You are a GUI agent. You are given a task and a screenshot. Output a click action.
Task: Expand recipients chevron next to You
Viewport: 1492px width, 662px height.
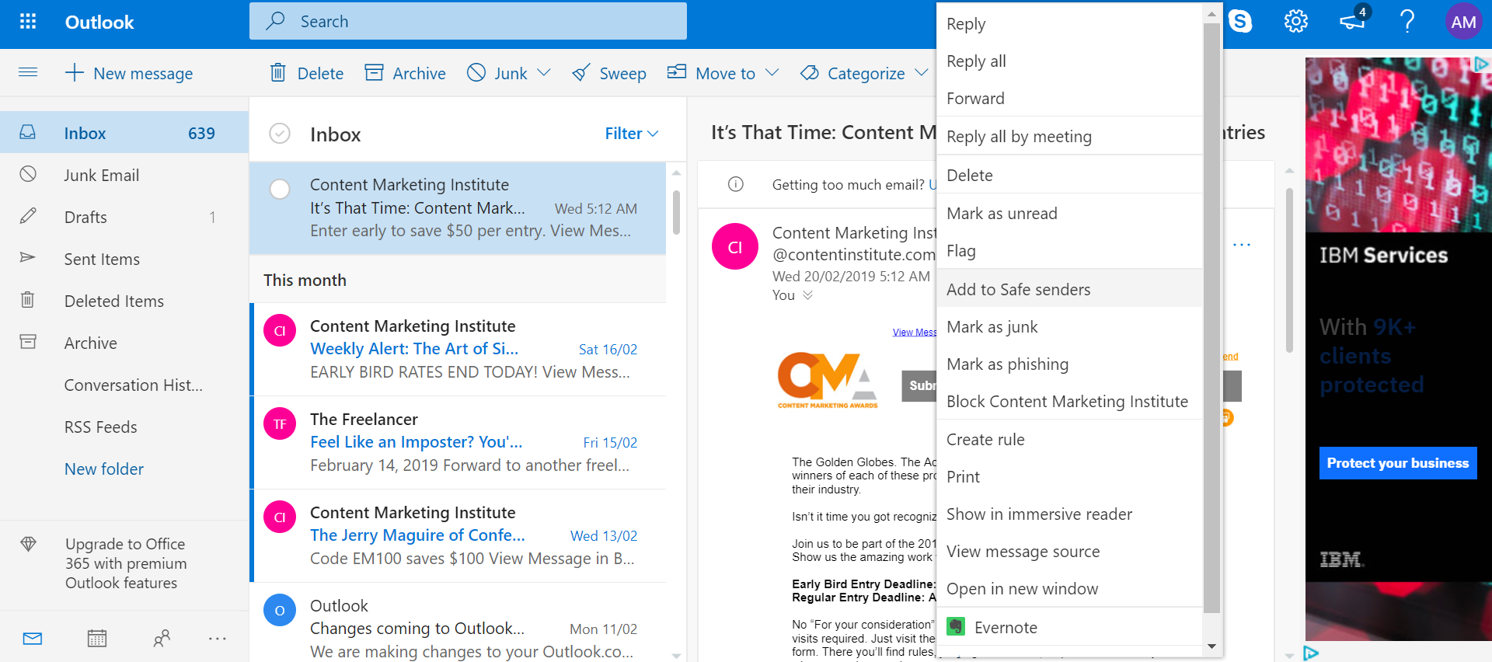click(x=808, y=295)
